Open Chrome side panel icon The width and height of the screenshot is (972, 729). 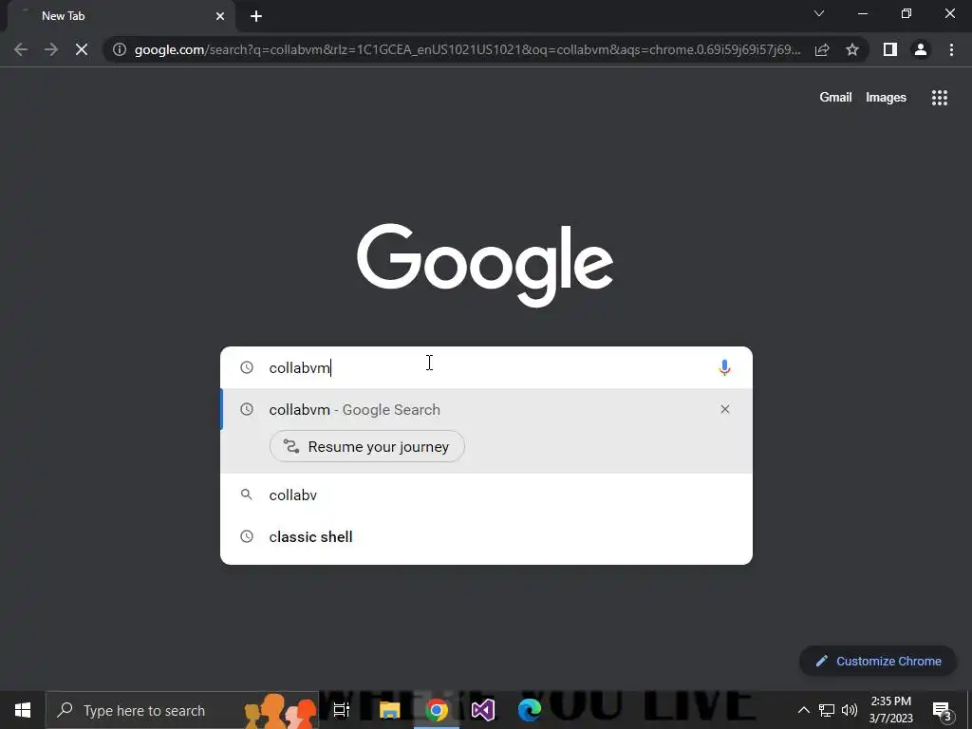pos(890,49)
